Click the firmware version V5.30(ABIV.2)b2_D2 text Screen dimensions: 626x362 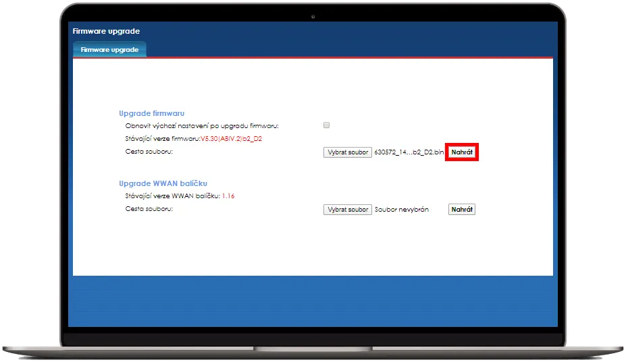(231, 138)
